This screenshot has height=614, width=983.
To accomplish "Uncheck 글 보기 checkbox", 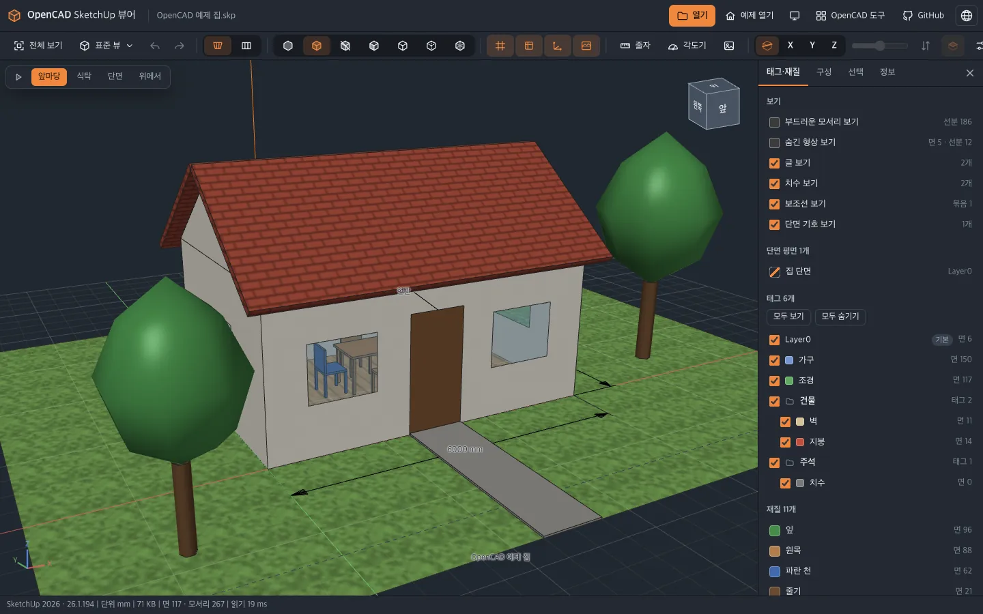I will click(x=774, y=163).
